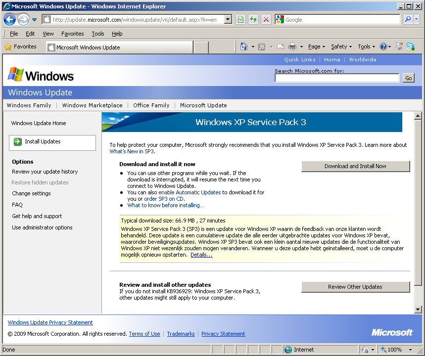Click the address bar URL field

pos(135,20)
